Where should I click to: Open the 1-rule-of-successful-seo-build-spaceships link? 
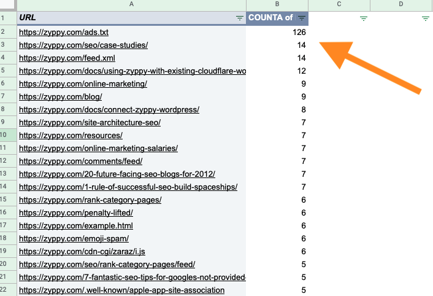(128, 187)
